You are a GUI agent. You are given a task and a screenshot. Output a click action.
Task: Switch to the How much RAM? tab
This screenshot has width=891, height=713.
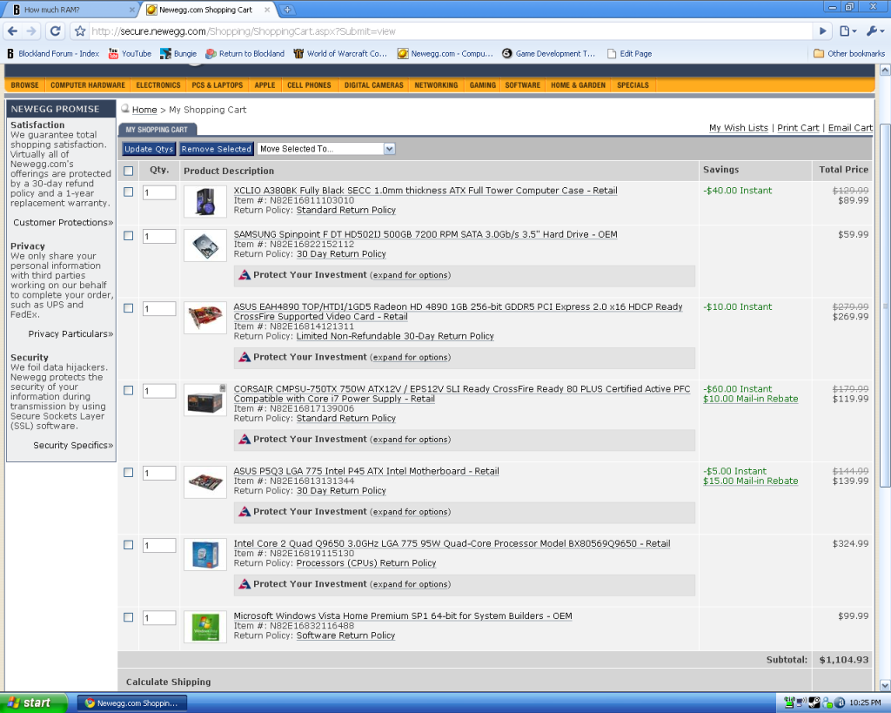pos(70,10)
